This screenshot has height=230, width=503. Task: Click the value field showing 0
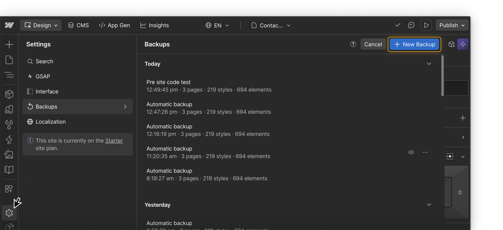click(460, 192)
